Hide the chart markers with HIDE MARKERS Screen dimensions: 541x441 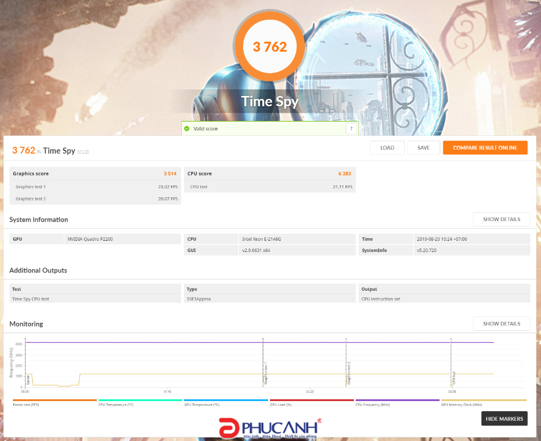pos(504,418)
